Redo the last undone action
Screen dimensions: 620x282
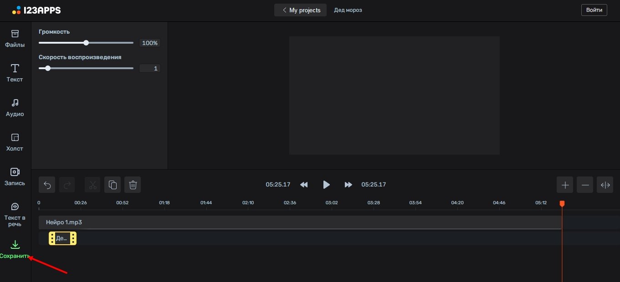click(67, 185)
